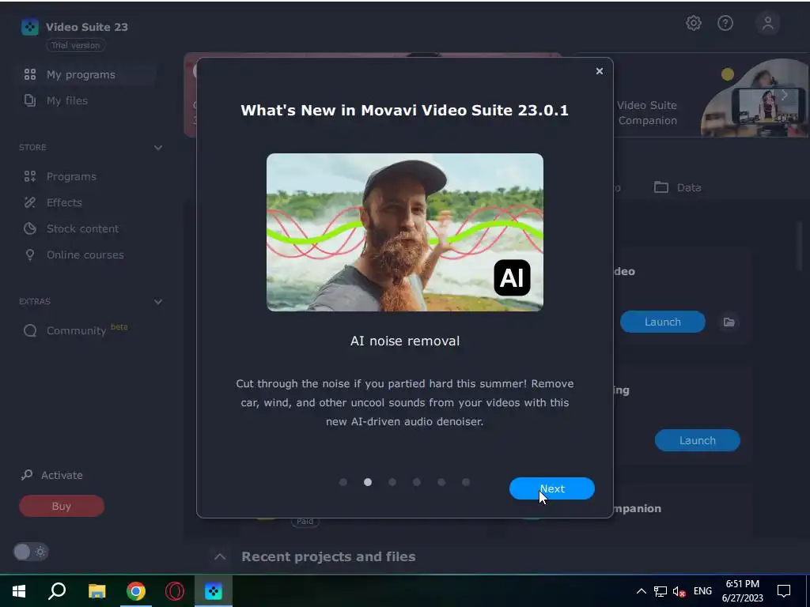The height and width of the screenshot is (607, 810).
Task: Open the user account profile icon
Action: click(767, 23)
